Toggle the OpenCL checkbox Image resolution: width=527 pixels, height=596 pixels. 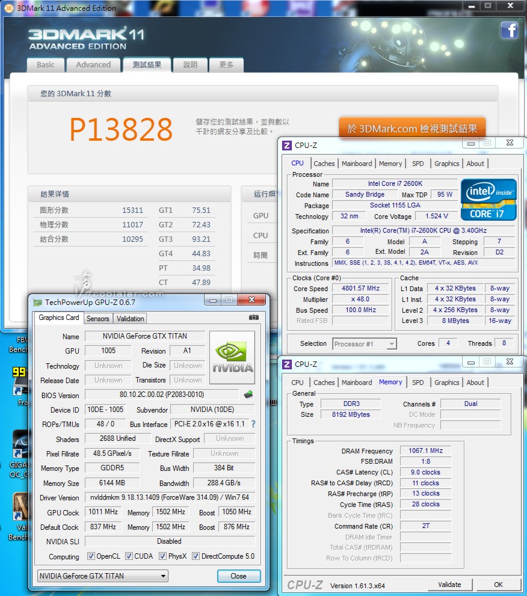click(91, 556)
